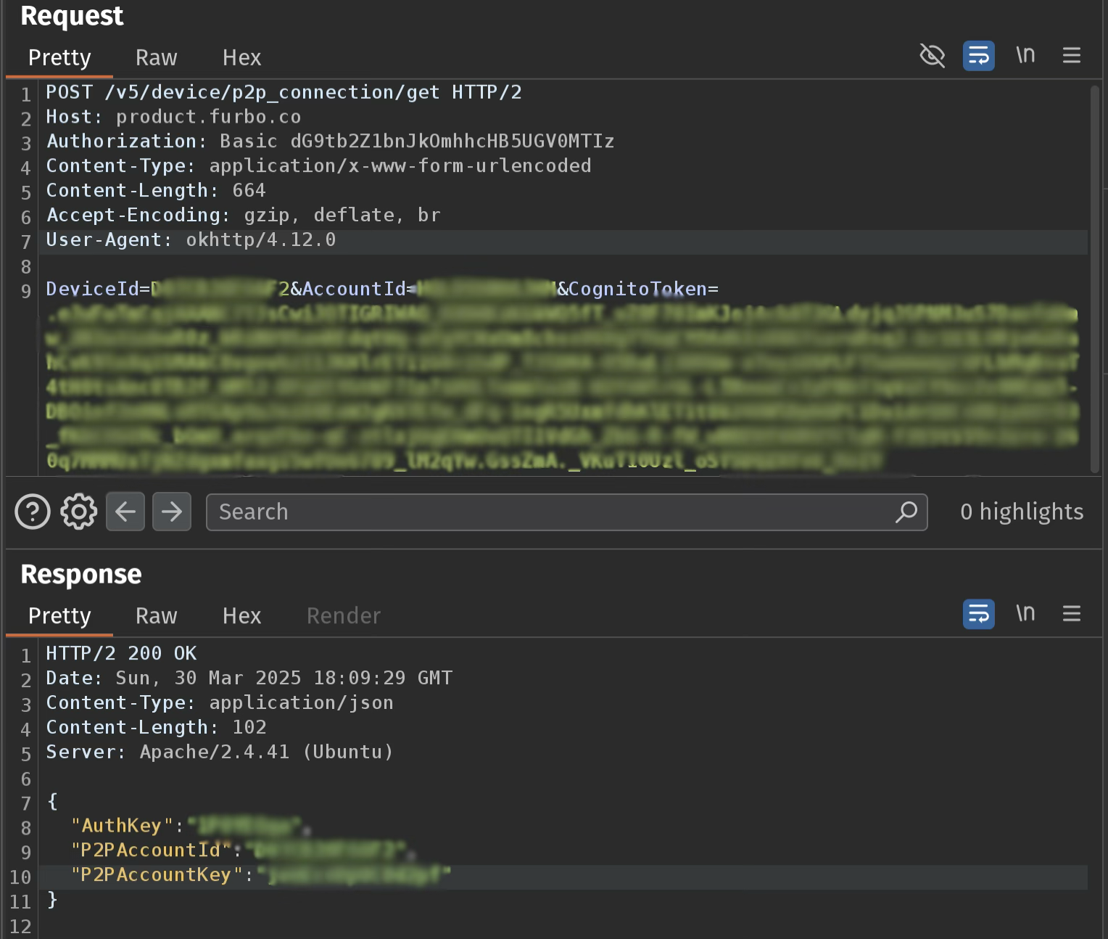Open the search help icon
This screenshot has width=1108, height=939.
(33, 512)
